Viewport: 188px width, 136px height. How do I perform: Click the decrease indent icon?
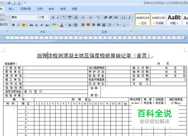[x=106, y=18]
